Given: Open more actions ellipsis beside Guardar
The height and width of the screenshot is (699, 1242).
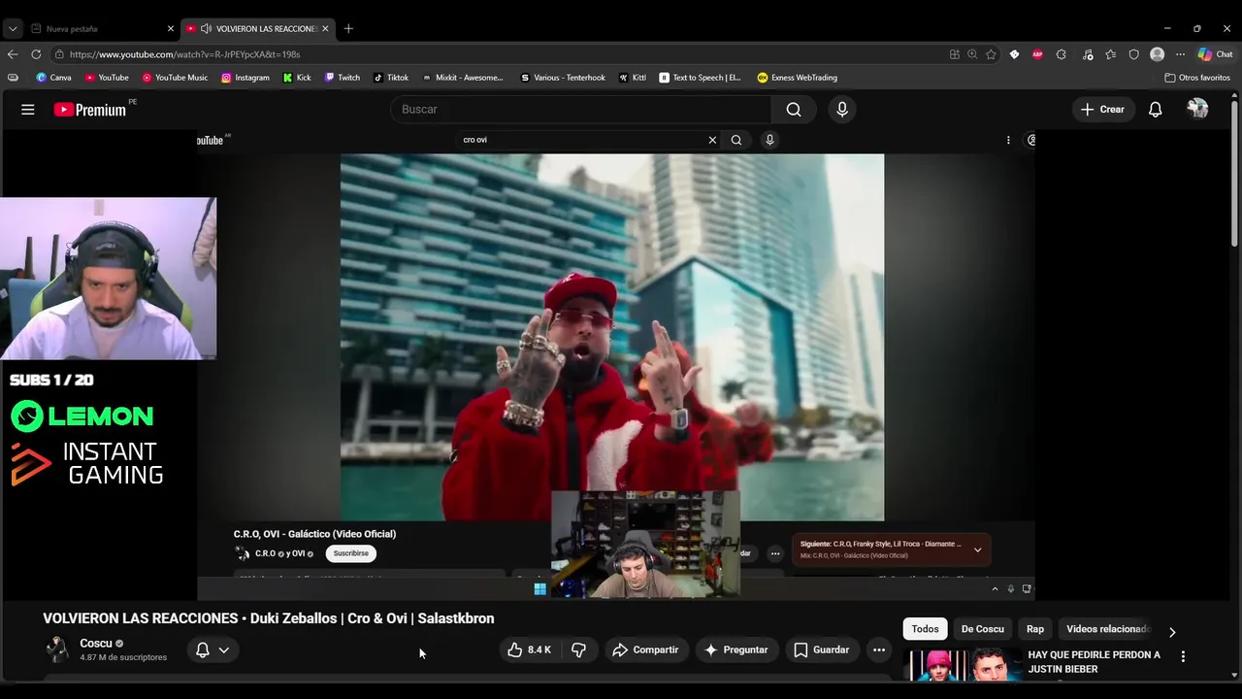Looking at the screenshot, I should [879, 649].
